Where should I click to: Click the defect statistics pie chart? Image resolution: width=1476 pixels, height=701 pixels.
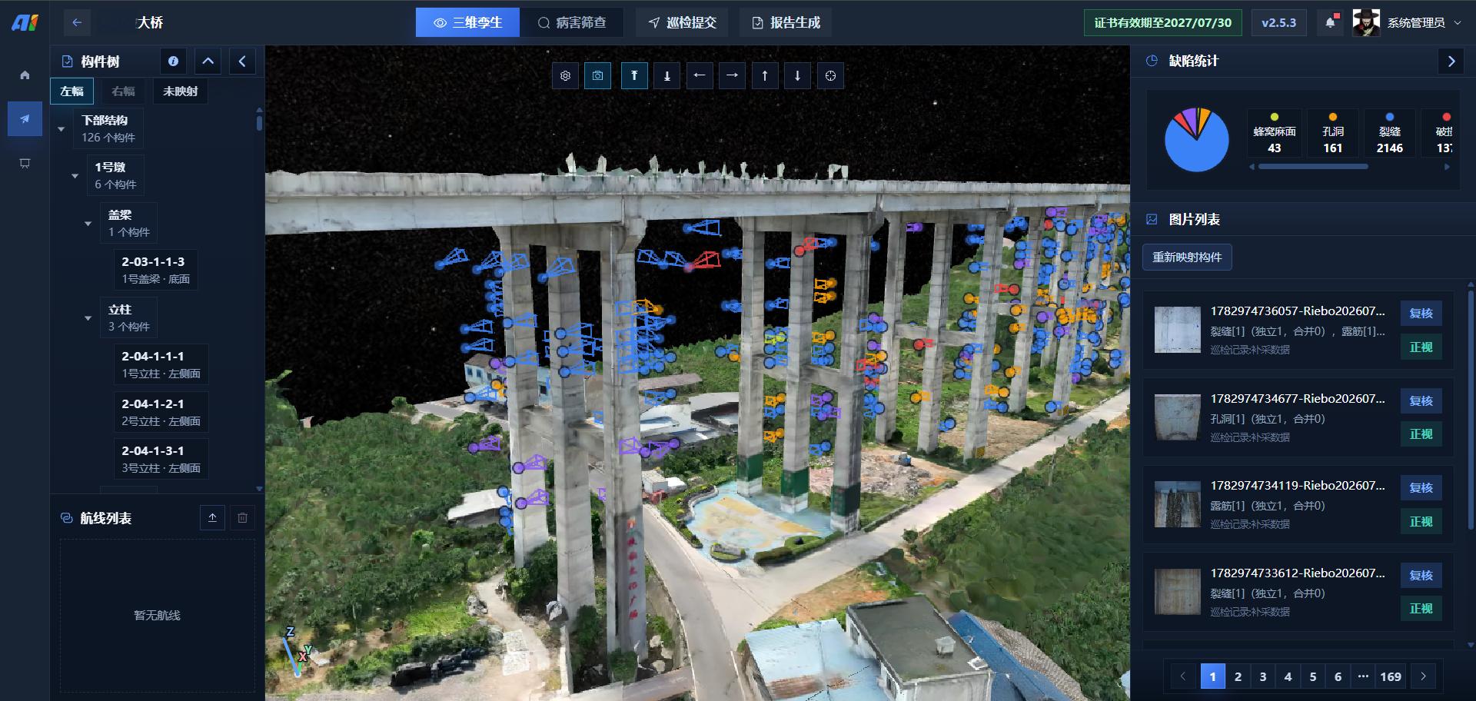[x=1197, y=139]
